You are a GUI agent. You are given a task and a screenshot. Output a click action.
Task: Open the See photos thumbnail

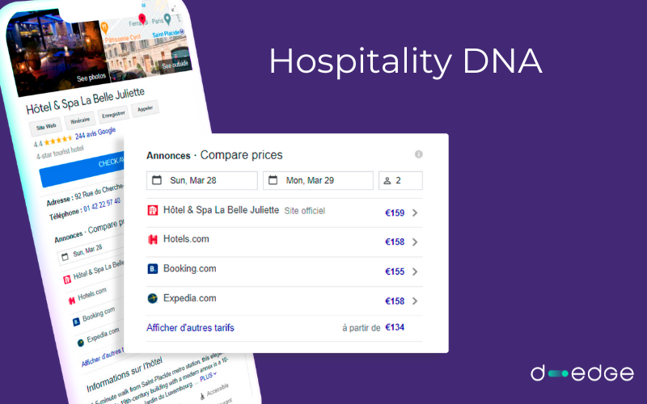point(91,78)
